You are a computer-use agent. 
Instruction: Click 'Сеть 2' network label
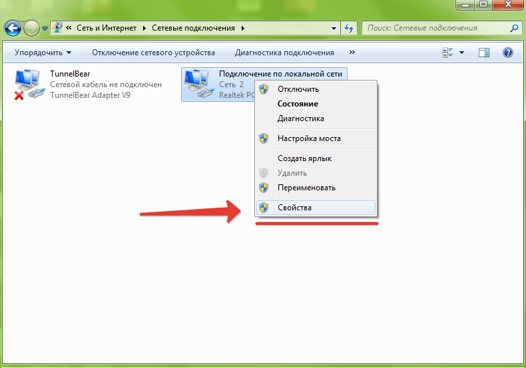tap(232, 85)
